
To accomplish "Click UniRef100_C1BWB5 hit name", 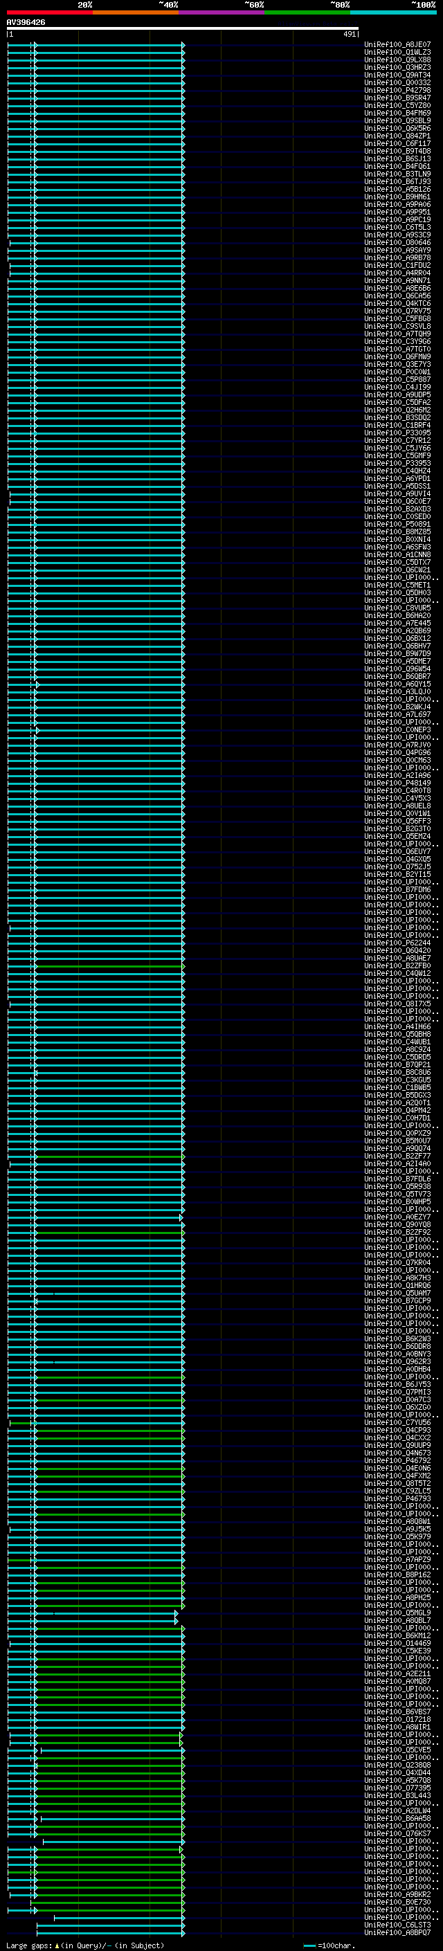I will click(x=397, y=1087).
